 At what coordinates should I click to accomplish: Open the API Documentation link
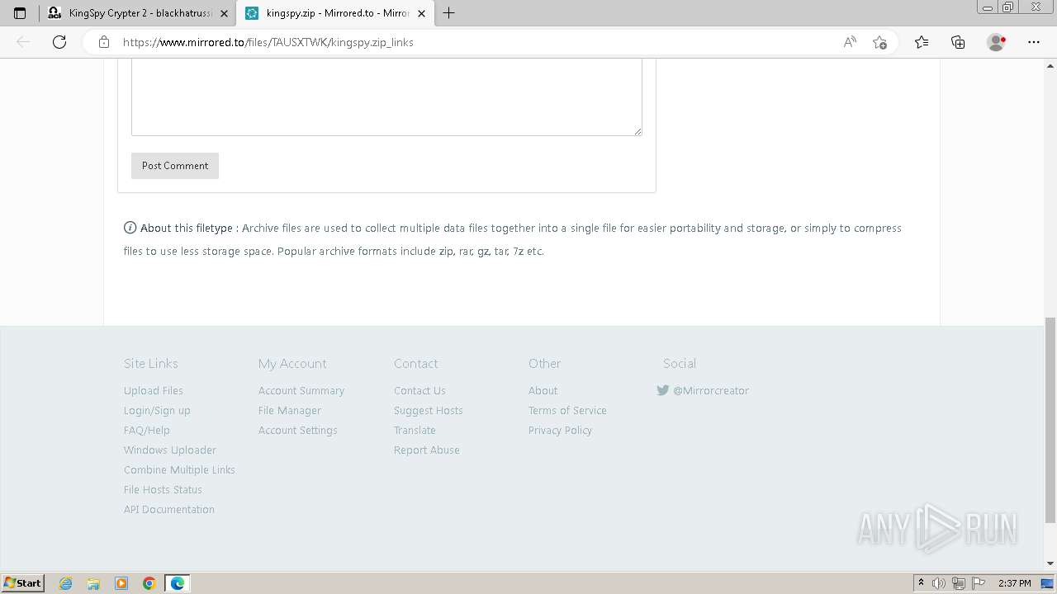169,509
